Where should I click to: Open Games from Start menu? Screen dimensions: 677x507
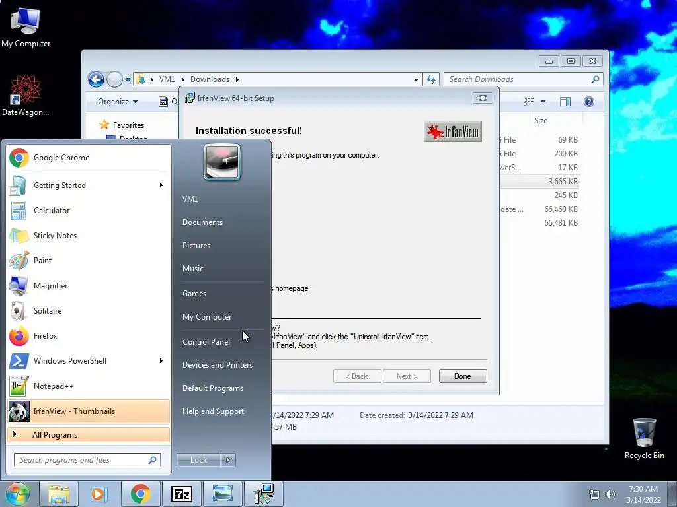pos(194,294)
